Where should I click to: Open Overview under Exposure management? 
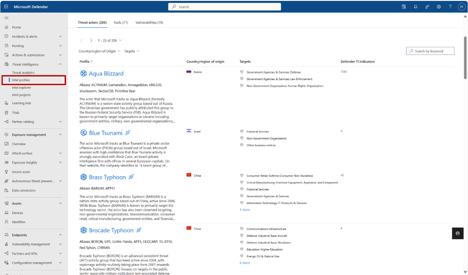[19, 144]
